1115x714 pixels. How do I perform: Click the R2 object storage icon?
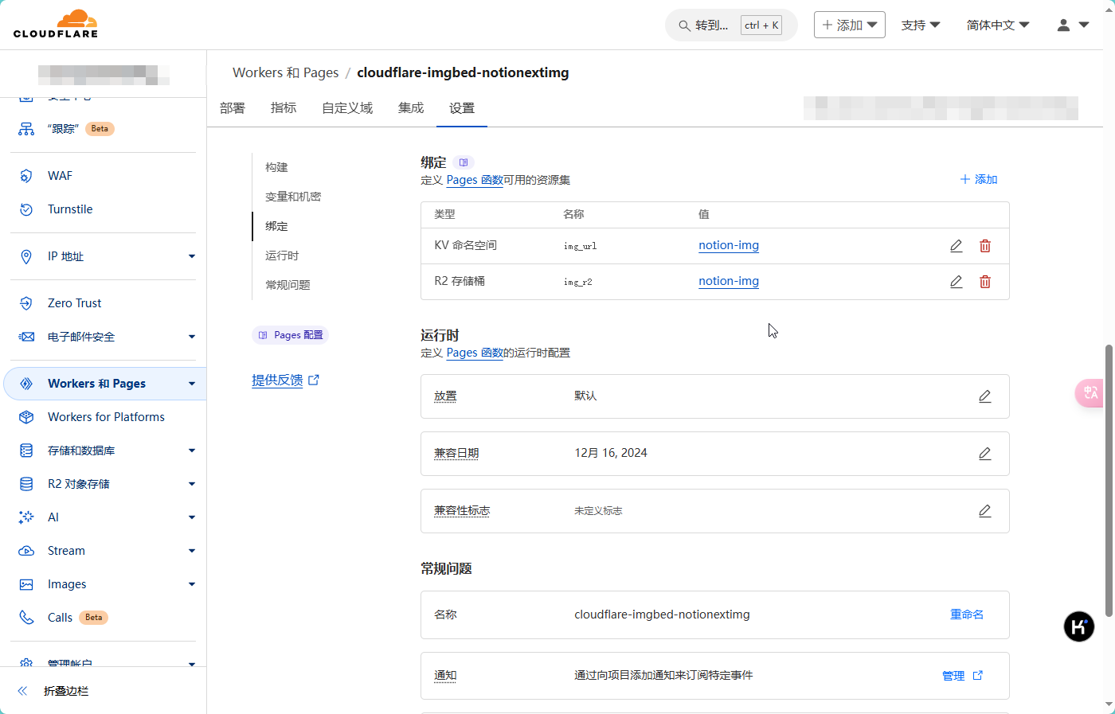[x=26, y=484]
